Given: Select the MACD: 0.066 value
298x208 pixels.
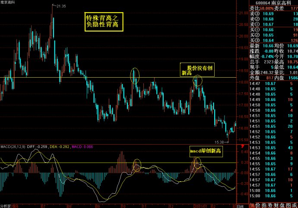Looking at the screenshot, I should (x=82, y=147).
